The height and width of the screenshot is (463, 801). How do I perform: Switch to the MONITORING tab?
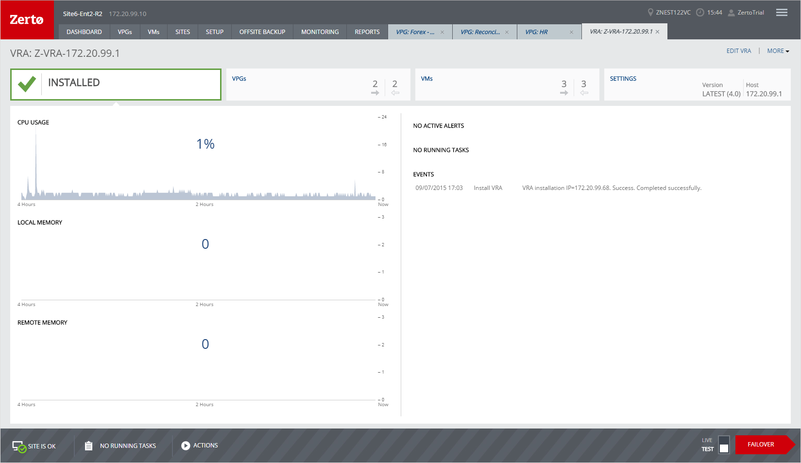(320, 32)
